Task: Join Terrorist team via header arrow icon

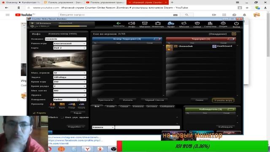Action: [x=231, y=39]
